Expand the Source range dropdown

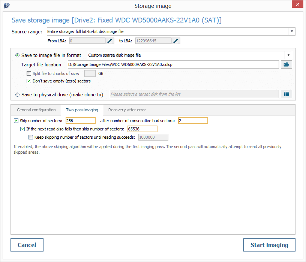[x=292, y=31]
